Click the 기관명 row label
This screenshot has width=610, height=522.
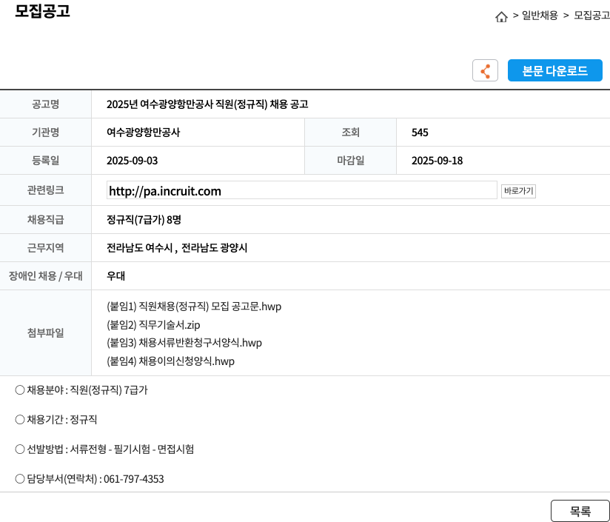[x=45, y=133]
